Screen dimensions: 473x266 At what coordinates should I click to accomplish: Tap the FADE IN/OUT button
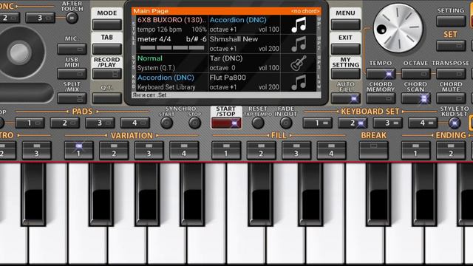point(286,123)
